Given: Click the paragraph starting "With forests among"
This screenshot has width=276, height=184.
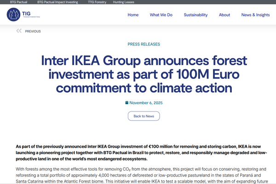Looking at the screenshot, I should 141,176.
